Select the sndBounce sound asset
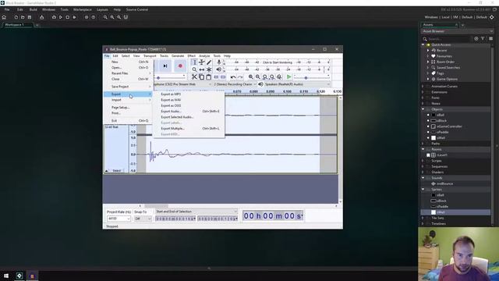499x281 pixels. (x=444, y=184)
